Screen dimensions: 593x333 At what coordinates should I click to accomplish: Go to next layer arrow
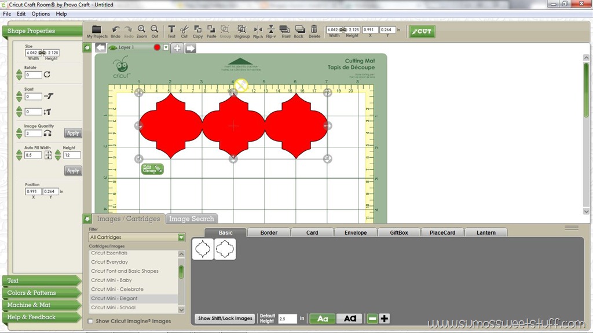pos(191,48)
